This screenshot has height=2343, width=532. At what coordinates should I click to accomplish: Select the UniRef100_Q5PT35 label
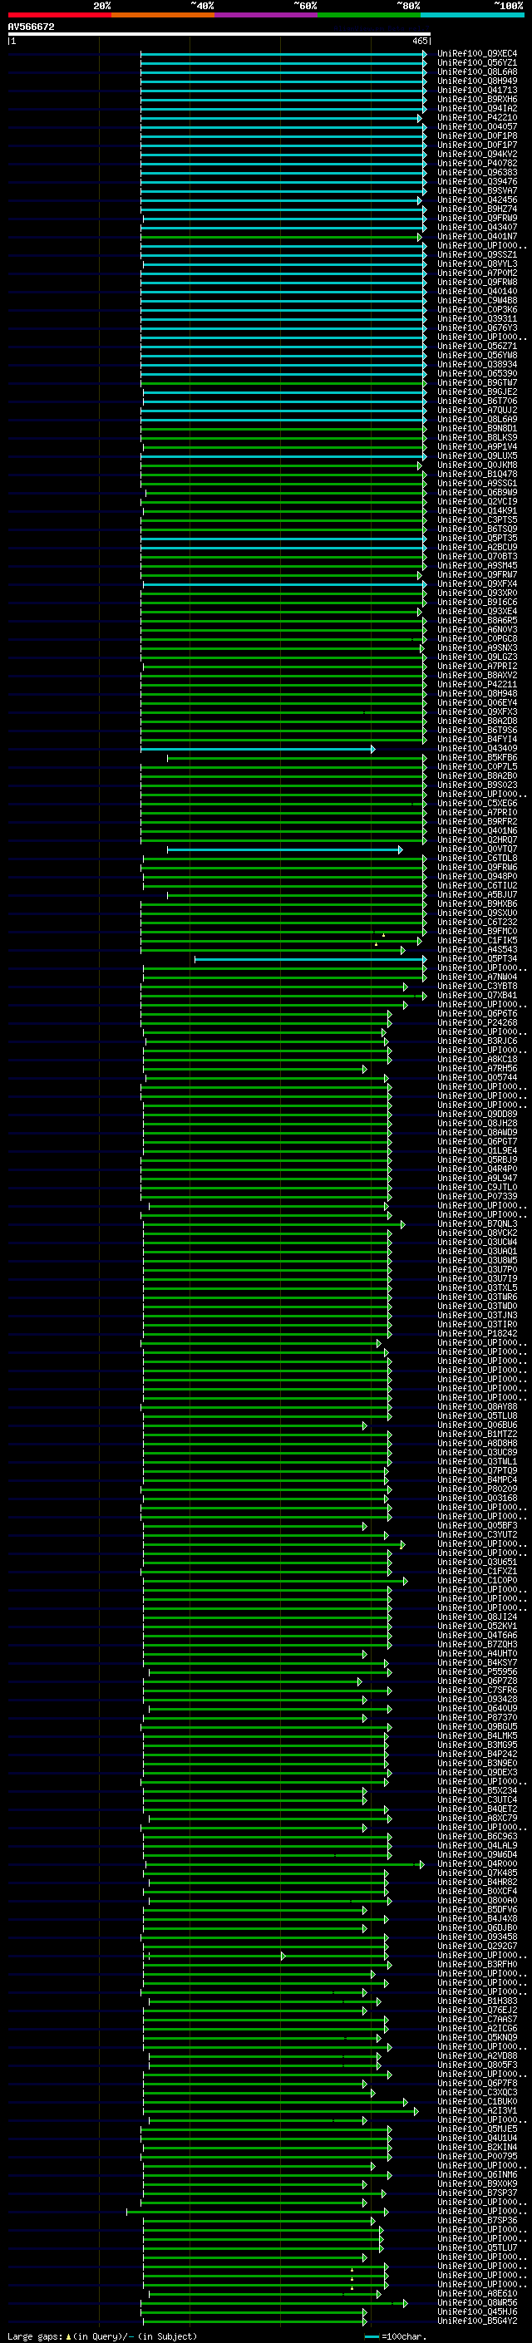[476, 539]
